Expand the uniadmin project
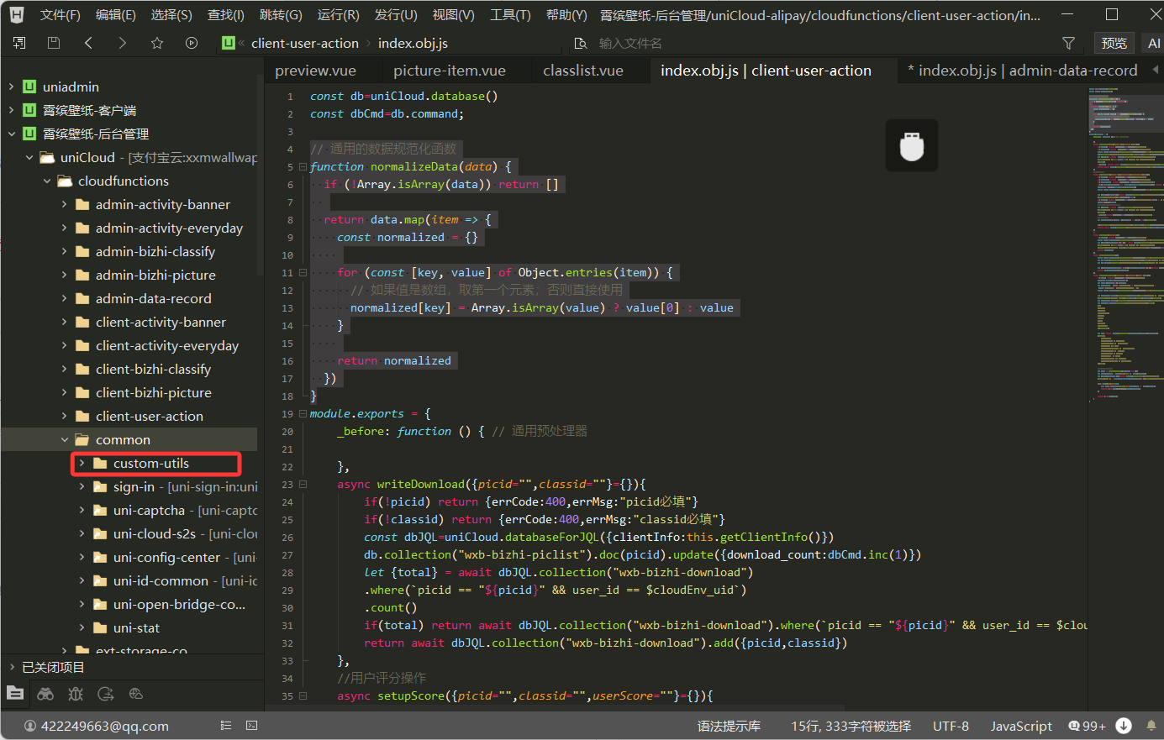This screenshot has height=740, width=1164. coord(12,87)
